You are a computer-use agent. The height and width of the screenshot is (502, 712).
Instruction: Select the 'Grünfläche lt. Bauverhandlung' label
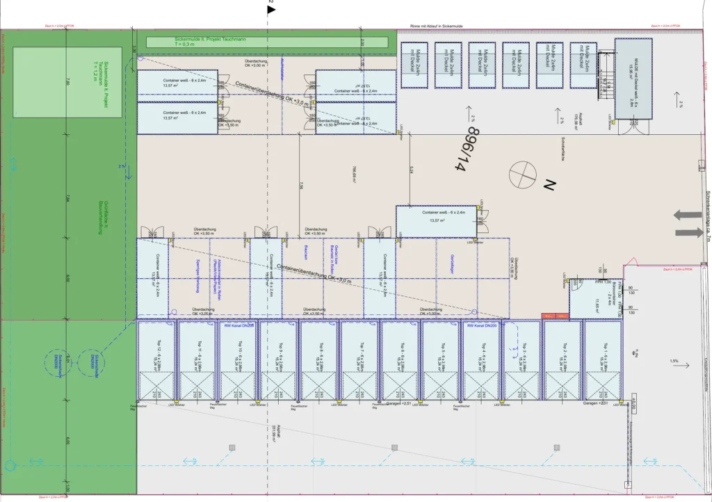coord(103,218)
